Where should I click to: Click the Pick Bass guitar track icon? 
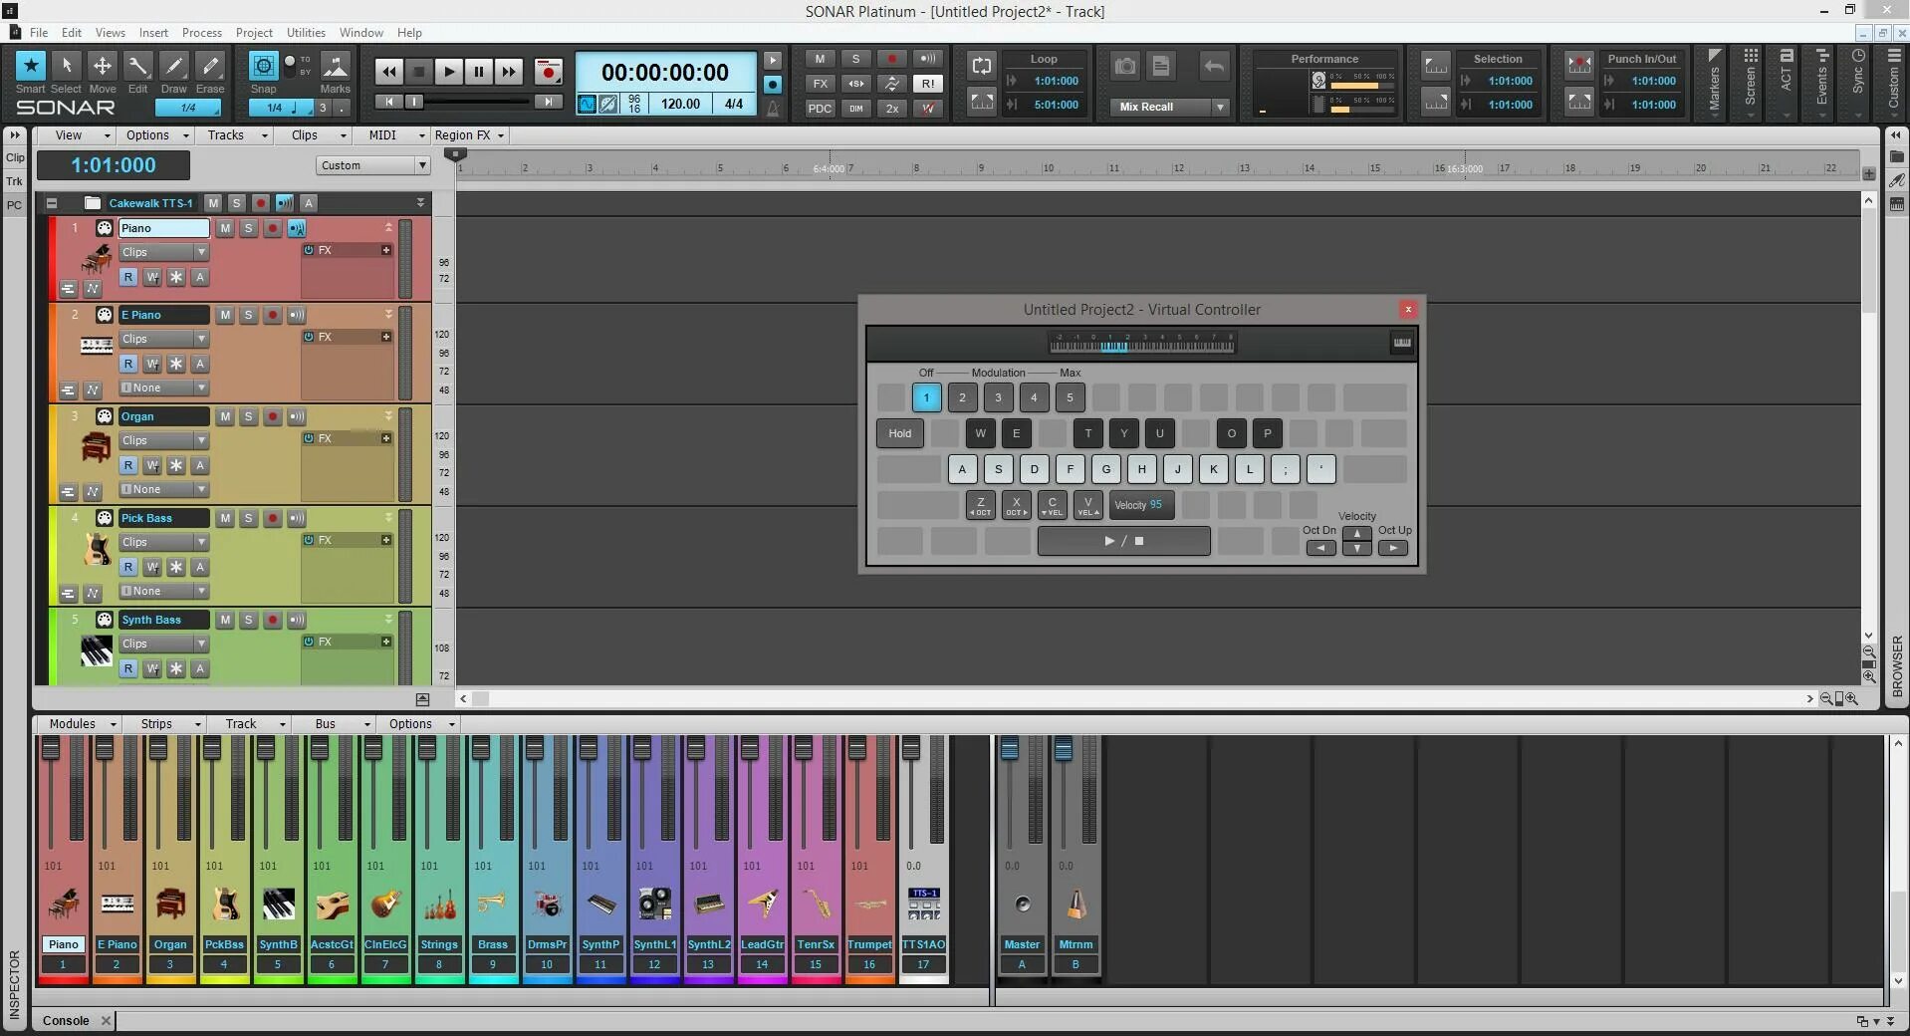point(97,549)
